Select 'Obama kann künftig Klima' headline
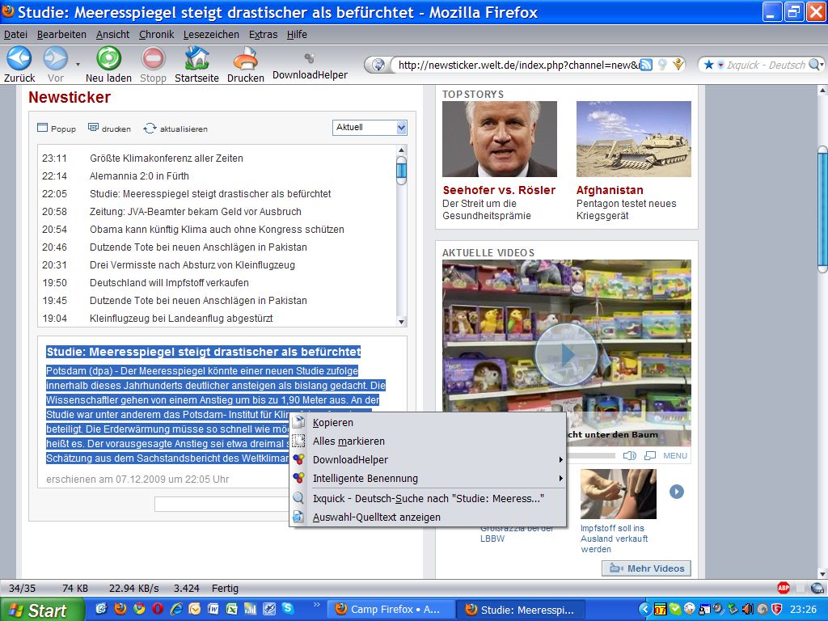Screen dimensions: 828x621 [x=217, y=229]
